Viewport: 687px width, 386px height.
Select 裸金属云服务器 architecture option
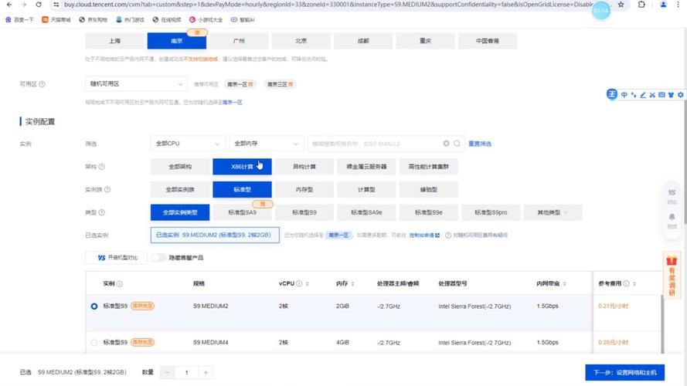367,166
